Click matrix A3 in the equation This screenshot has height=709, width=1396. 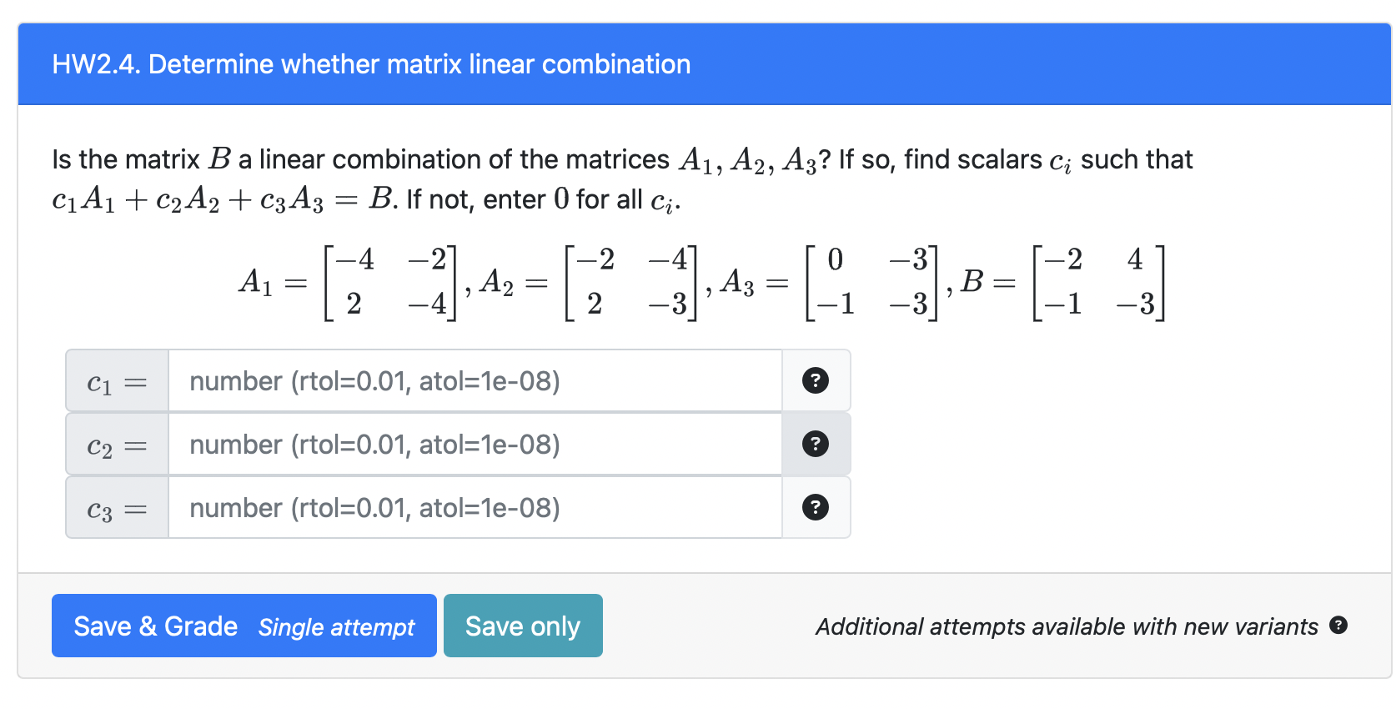830,282
